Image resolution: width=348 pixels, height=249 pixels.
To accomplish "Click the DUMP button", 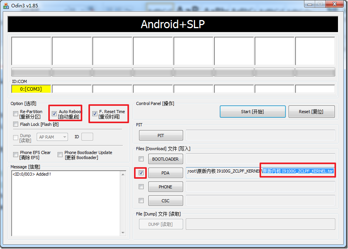I will [161, 224].
